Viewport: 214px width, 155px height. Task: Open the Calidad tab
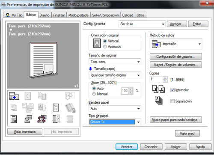pos(128,15)
